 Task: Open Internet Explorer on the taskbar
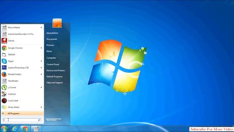pos(15,129)
